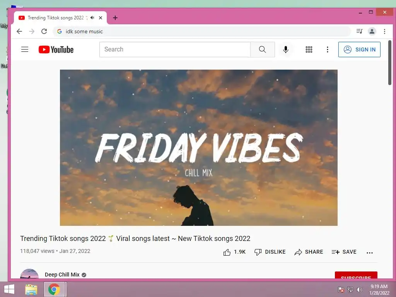This screenshot has width=396, height=297.
Task: Open more actions ellipsis under video
Action: 369,252
